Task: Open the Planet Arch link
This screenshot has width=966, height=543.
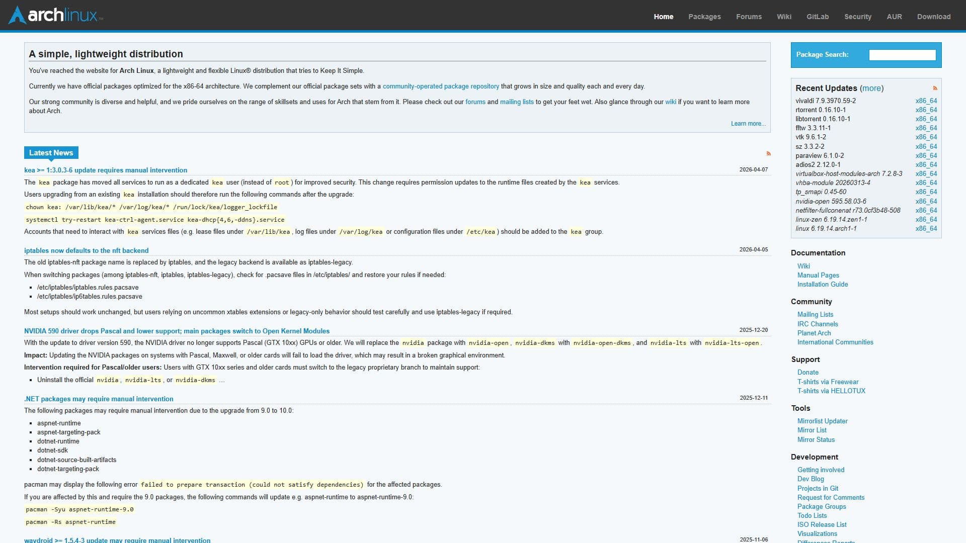Action: (814, 333)
